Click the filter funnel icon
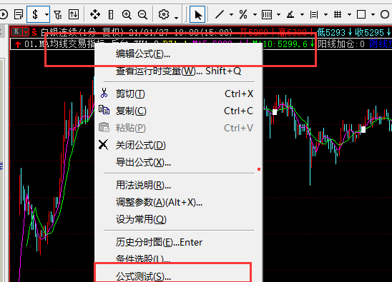This screenshot has height=282, width=392. point(58,14)
